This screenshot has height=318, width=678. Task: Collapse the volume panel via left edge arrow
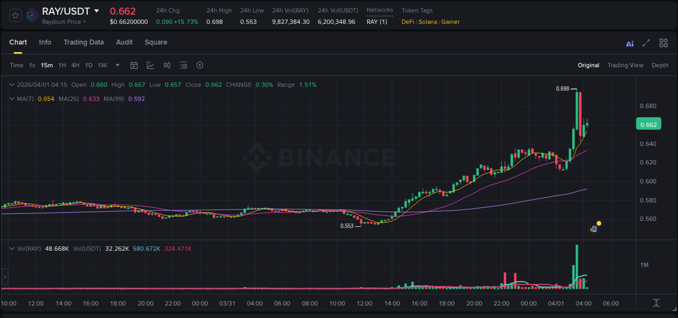[4, 278]
